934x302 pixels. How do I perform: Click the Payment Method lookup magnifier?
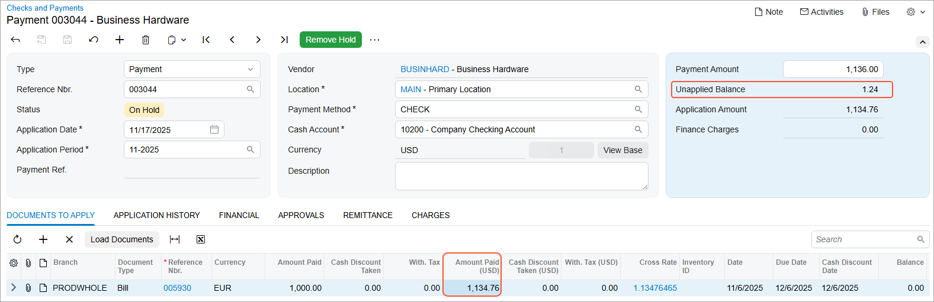coord(638,109)
